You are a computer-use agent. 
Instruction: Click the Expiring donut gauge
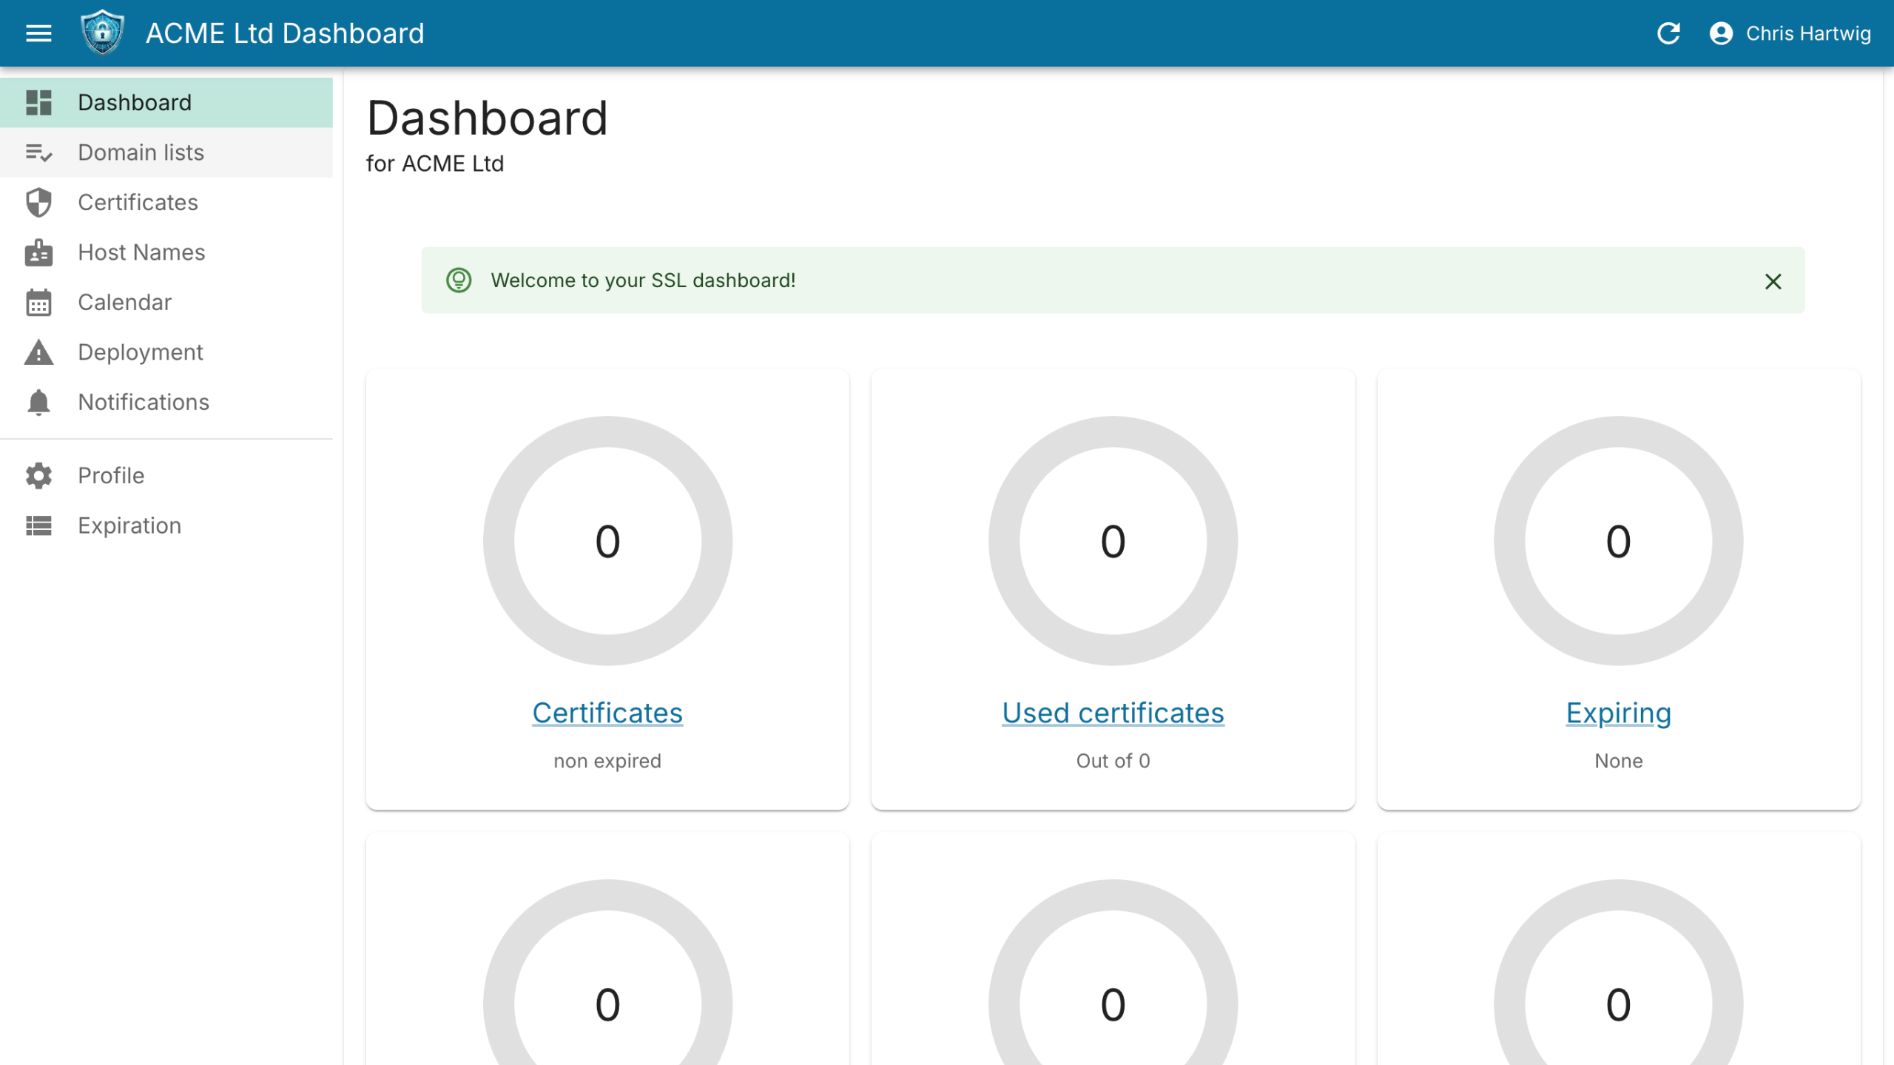click(x=1618, y=541)
